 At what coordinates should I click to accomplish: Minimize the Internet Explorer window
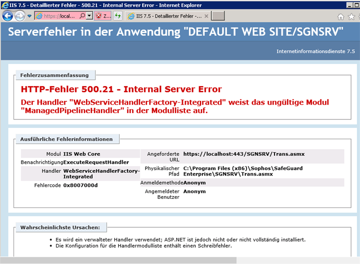[x=350, y=5]
